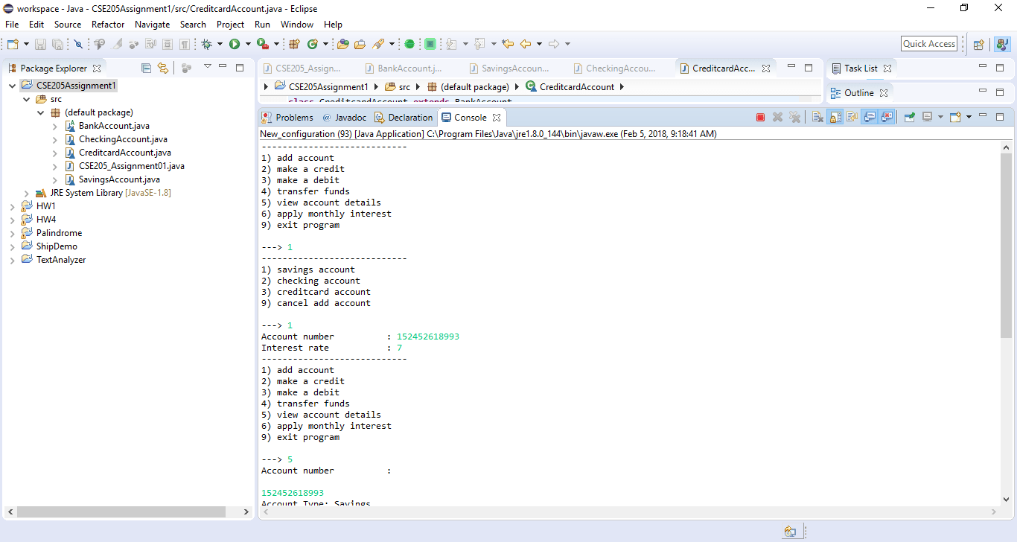Click the console vertical scrollbar thumb
1017x542 pixels.
(1006, 245)
